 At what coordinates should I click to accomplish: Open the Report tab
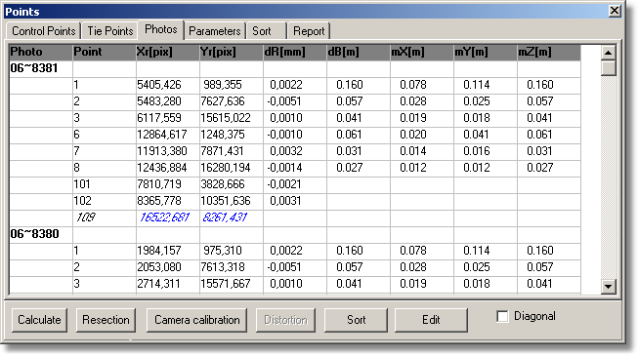tap(309, 31)
